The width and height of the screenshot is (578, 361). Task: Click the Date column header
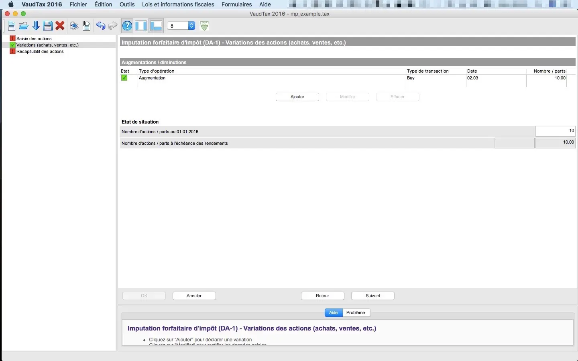(496, 71)
